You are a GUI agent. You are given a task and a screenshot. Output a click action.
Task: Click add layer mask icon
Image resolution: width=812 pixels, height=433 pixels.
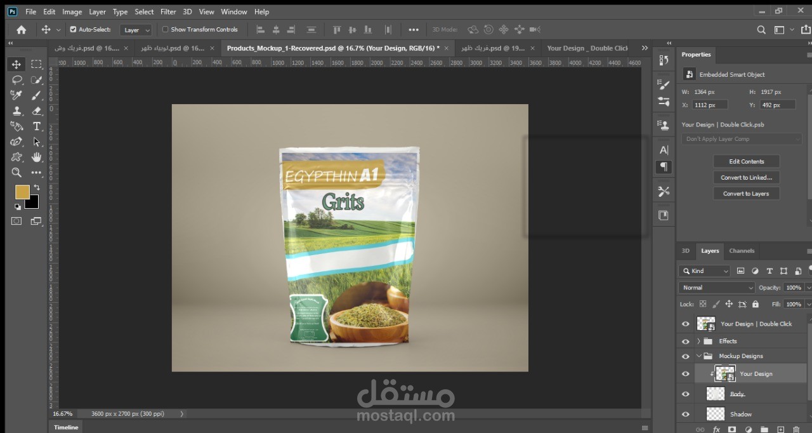(732, 430)
